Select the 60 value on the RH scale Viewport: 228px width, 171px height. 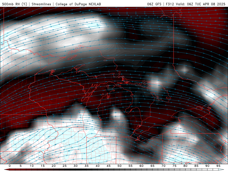pyautogui.click(x=141, y=166)
